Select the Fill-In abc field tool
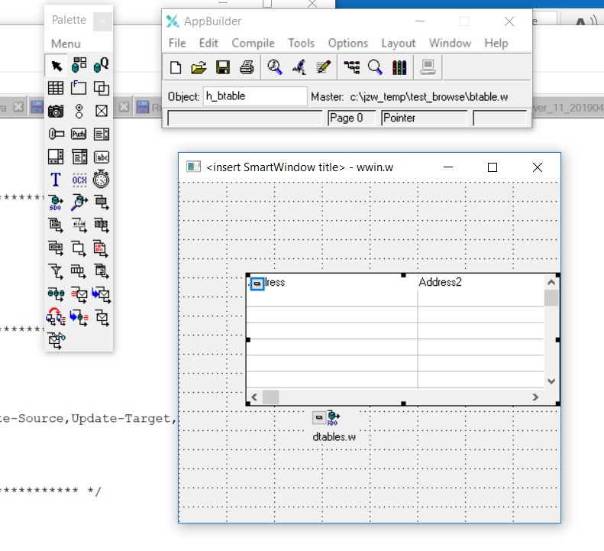Image resolution: width=604 pixels, height=551 pixels. [102, 157]
